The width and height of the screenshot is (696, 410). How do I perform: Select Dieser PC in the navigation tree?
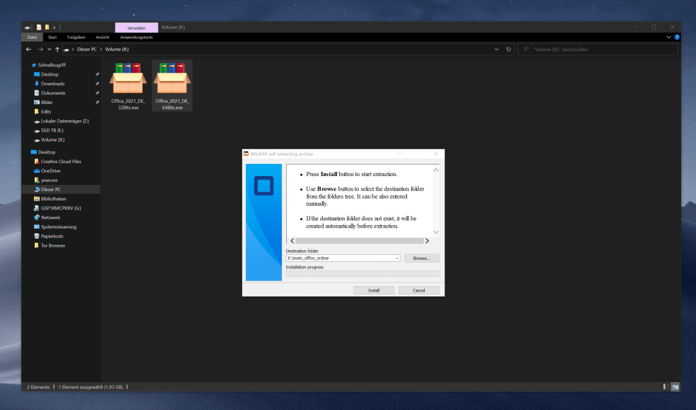click(x=48, y=189)
